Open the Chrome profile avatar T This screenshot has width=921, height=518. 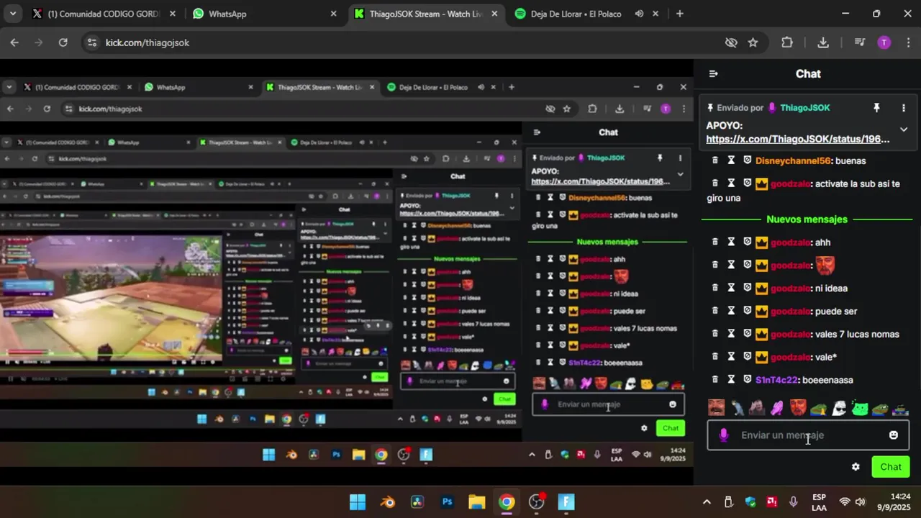tap(884, 42)
